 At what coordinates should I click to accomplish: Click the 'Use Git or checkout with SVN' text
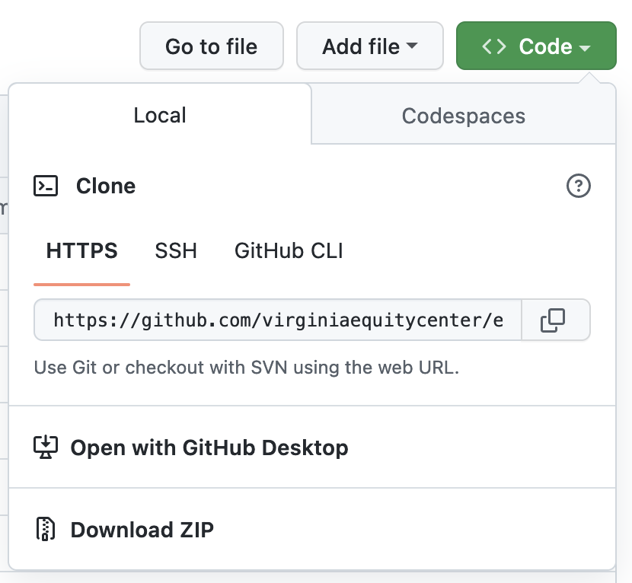(x=247, y=368)
